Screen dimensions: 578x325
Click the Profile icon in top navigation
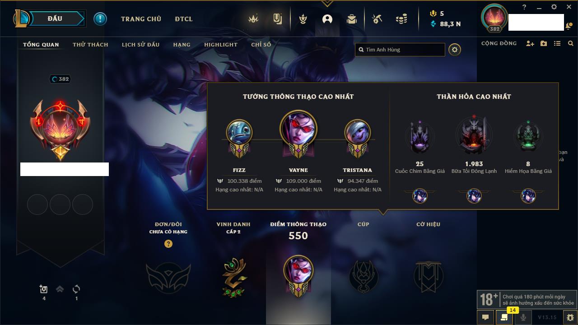click(x=327, y=19)
